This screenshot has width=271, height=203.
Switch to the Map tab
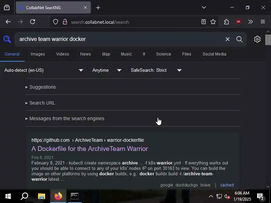click(106, 54)
